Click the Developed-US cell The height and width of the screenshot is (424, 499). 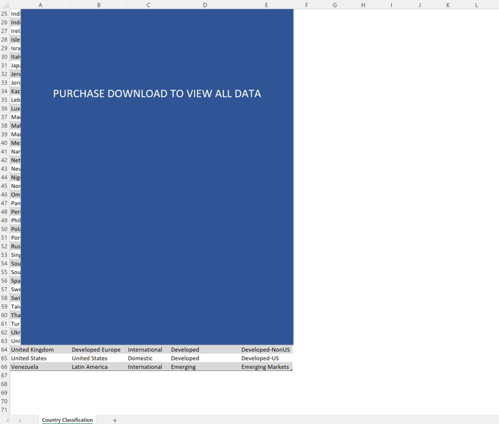pyautogui.click(x=266, y=358)
